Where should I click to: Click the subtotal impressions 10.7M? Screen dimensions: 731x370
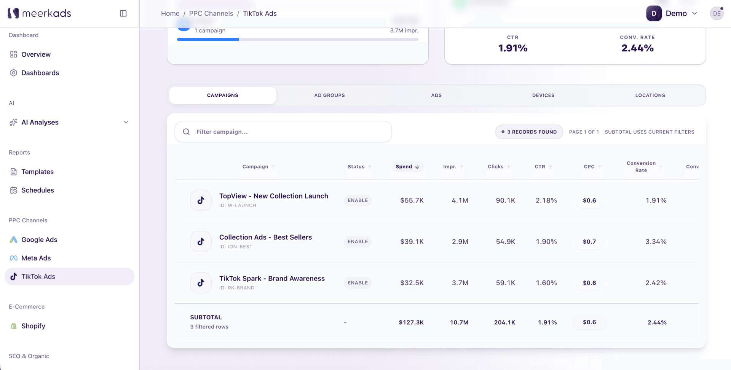click(x=459, y=322)
